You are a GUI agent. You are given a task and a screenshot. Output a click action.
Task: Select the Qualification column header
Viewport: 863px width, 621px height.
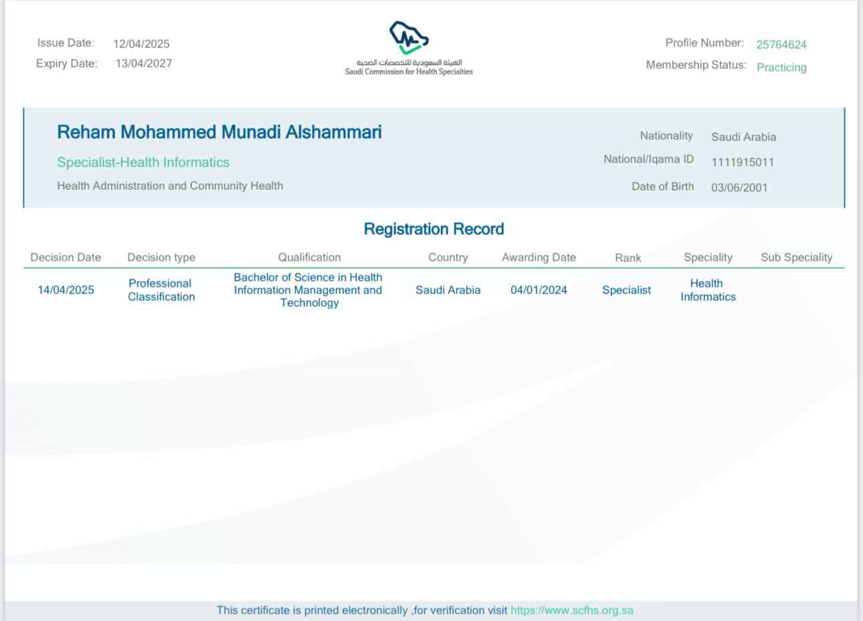[x=309, y=257]
